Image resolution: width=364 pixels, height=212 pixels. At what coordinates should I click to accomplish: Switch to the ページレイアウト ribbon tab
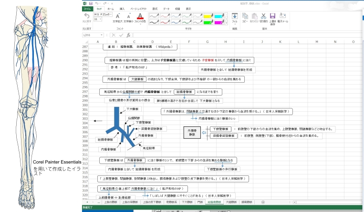pos(139,9)
